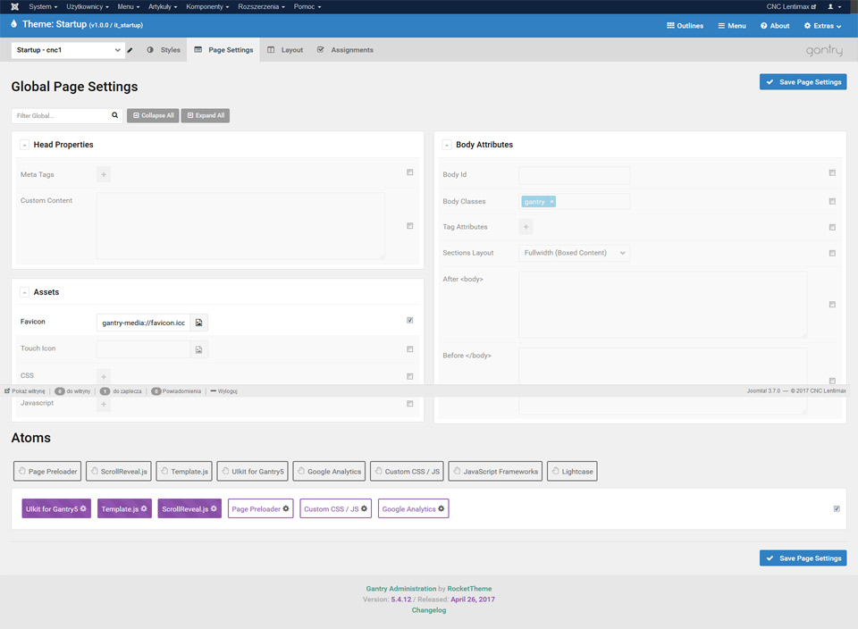This screenshot has height=629, width=858.
Task: Open the Startup - cnc1 outline dropdown
Action: pos(68,50)
